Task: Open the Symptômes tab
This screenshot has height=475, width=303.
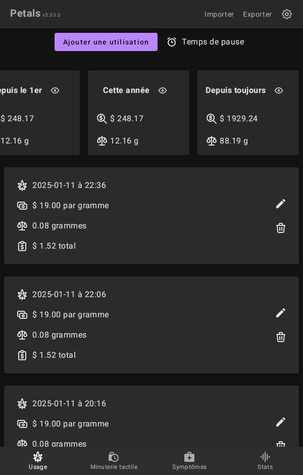Action: point(189,460)
